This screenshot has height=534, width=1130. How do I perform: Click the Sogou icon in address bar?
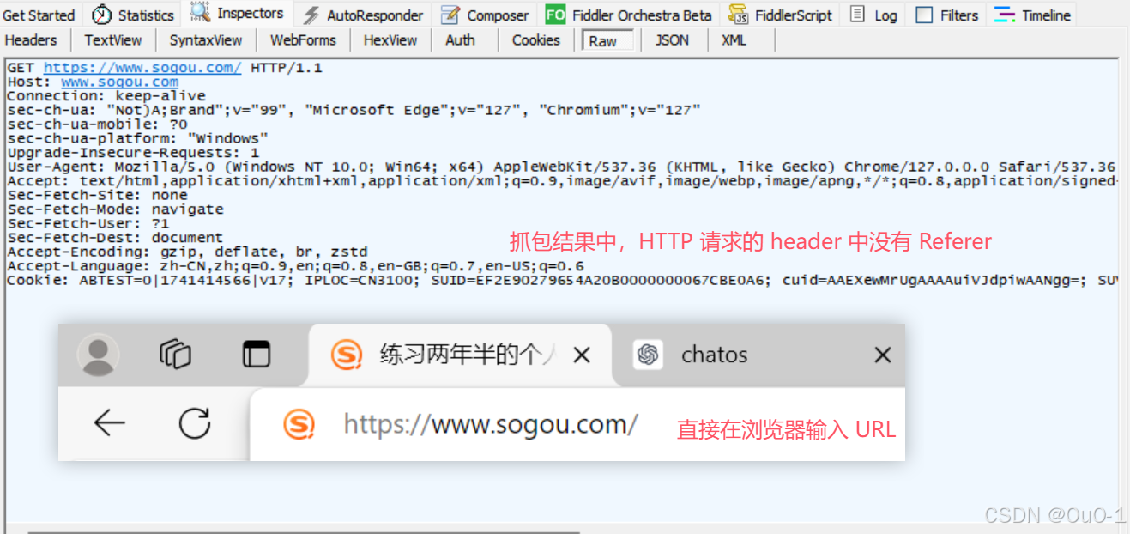299,424
